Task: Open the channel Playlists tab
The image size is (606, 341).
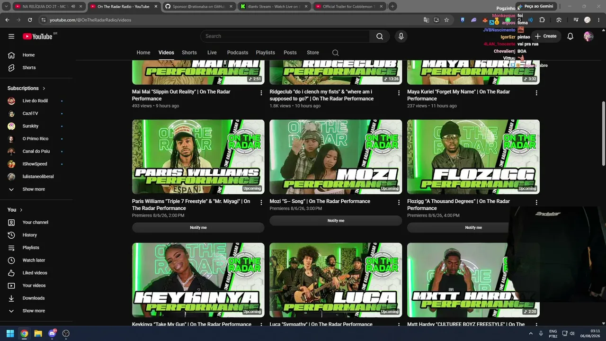Action: tap(266, 53)
